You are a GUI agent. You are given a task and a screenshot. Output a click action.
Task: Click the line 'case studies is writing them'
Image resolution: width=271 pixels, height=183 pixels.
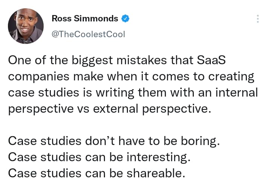click(132, 92)
